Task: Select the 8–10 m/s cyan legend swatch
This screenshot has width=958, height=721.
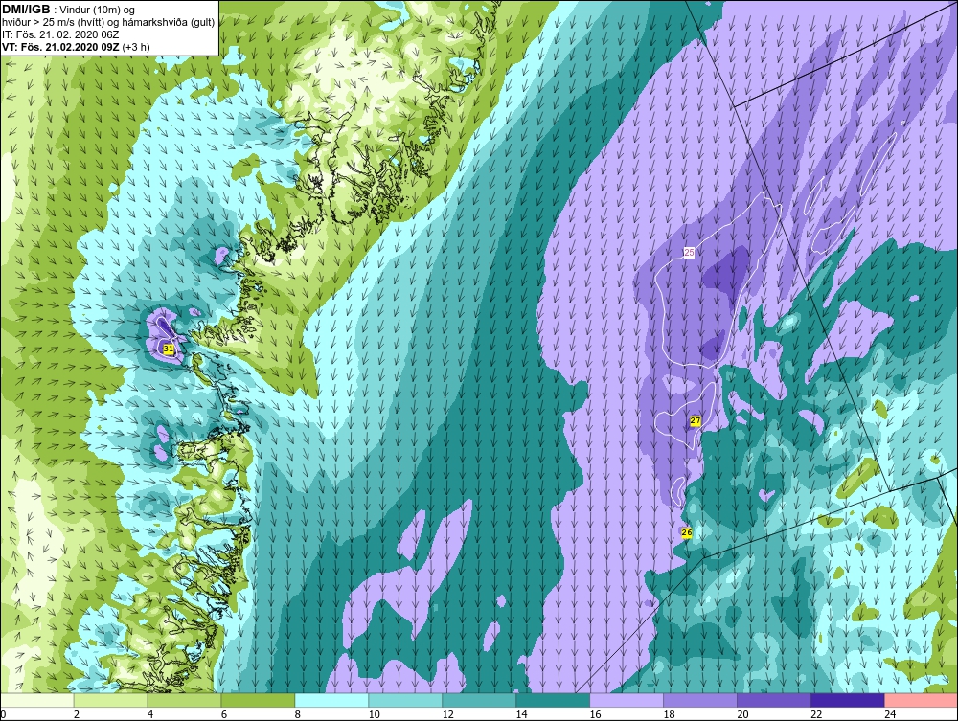Action: (x=331, y=700)
